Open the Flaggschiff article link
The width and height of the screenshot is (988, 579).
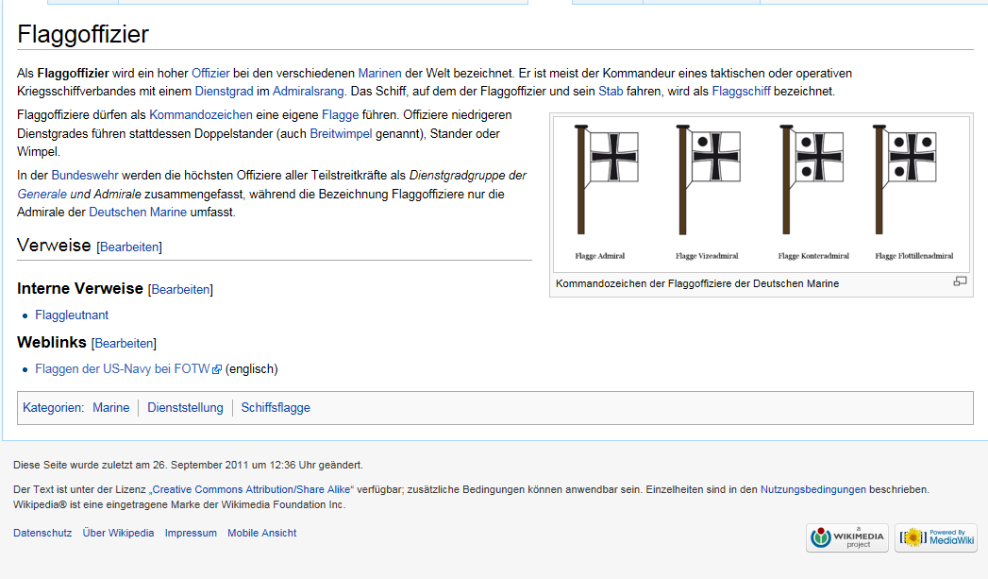tap(741, 92)
